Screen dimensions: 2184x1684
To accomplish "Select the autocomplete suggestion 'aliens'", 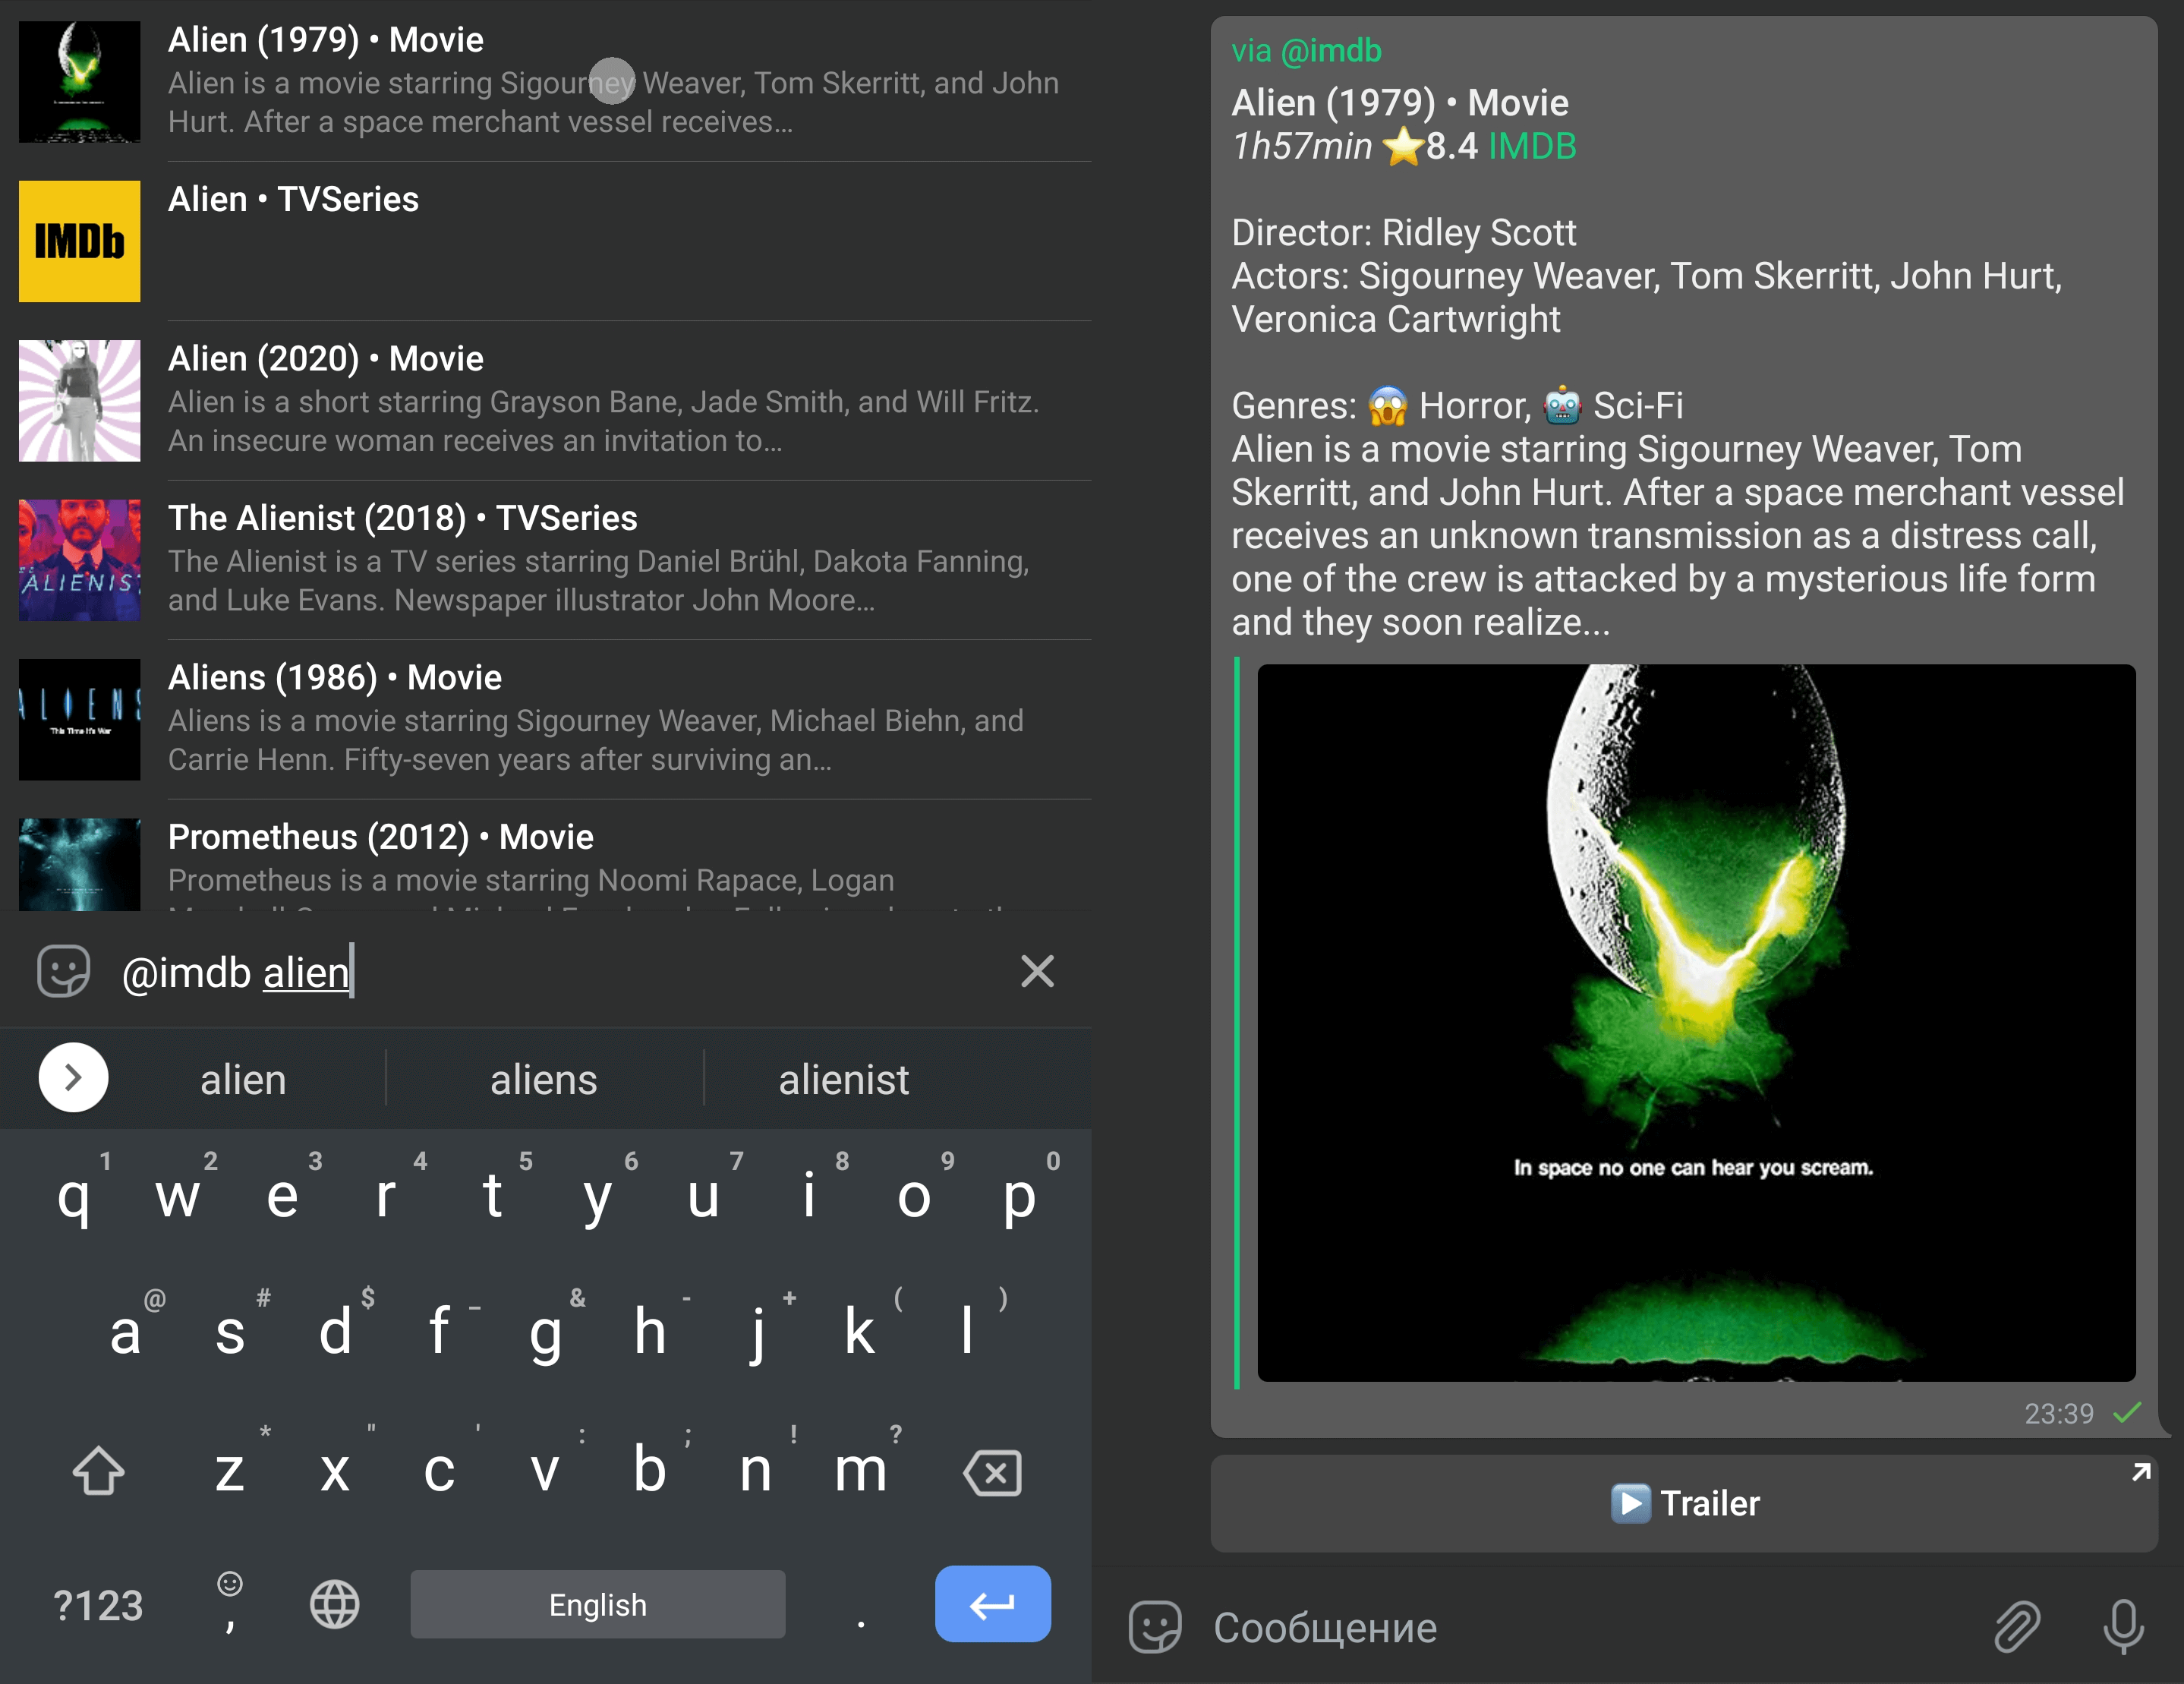I will point(541,1079).
